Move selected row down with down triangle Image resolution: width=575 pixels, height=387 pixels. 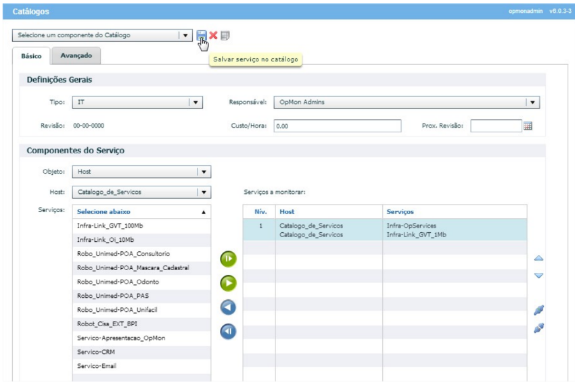pyautogui.click(x=539, y=276)
